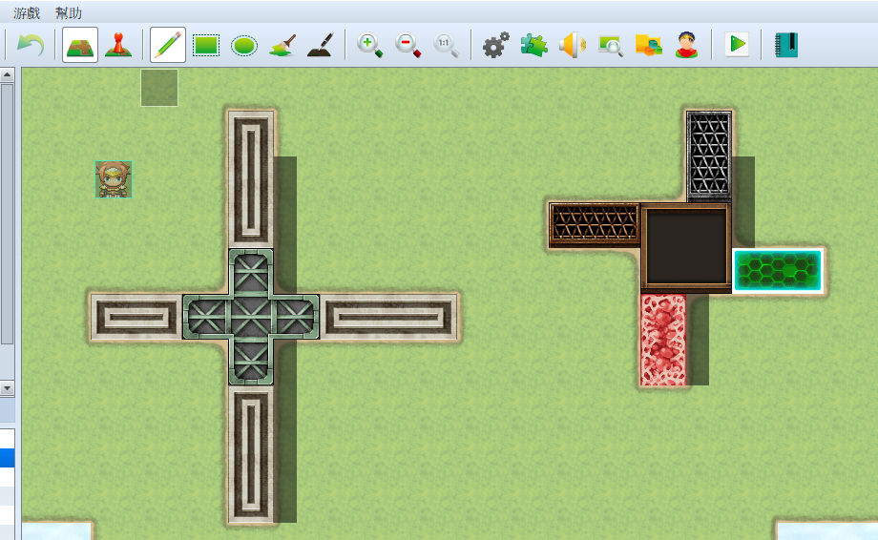Start playtest with green play button

[737, 44]
